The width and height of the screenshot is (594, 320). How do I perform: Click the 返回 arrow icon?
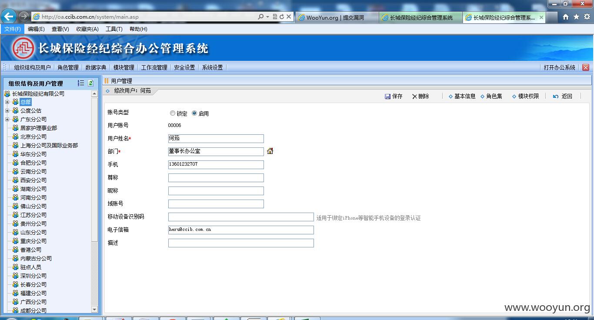pos(556,97)
